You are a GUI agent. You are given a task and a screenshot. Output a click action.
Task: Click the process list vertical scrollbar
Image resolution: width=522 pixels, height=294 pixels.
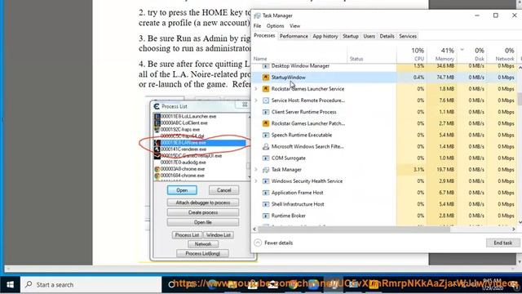pos(520,99)
